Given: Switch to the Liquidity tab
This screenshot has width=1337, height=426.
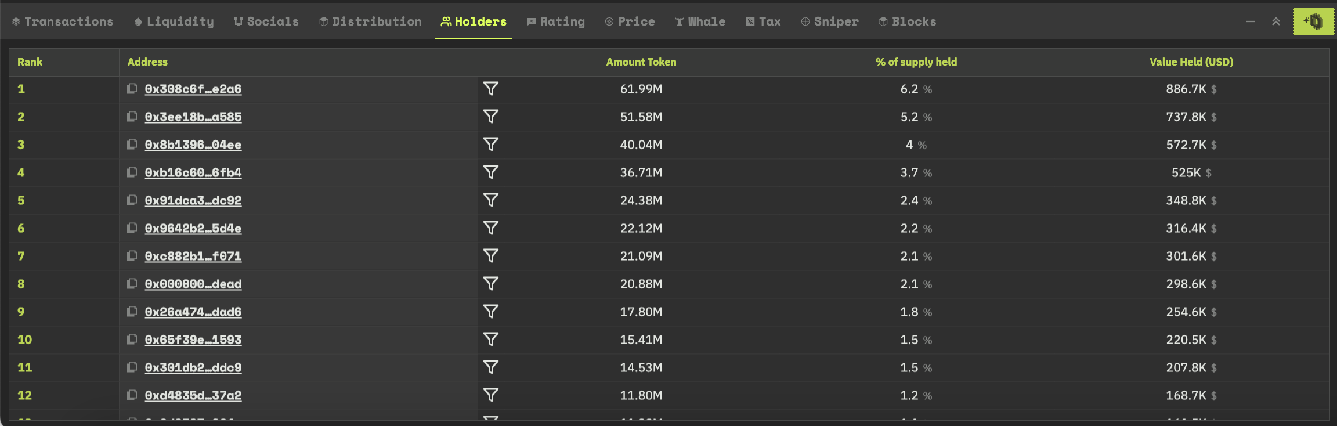Looking at the screenshot, I should click(x=174, y=21).
